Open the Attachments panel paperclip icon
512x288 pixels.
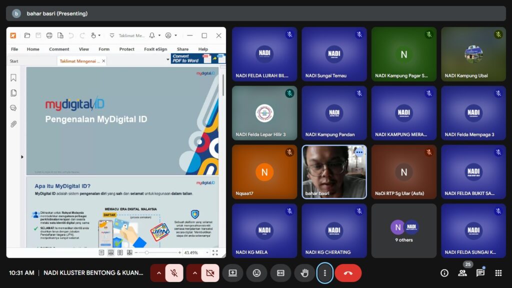(13, 124)
